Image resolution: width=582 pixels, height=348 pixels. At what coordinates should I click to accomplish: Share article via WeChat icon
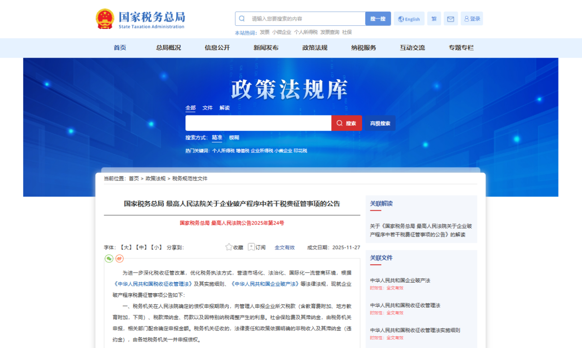(x=109, y=259)
